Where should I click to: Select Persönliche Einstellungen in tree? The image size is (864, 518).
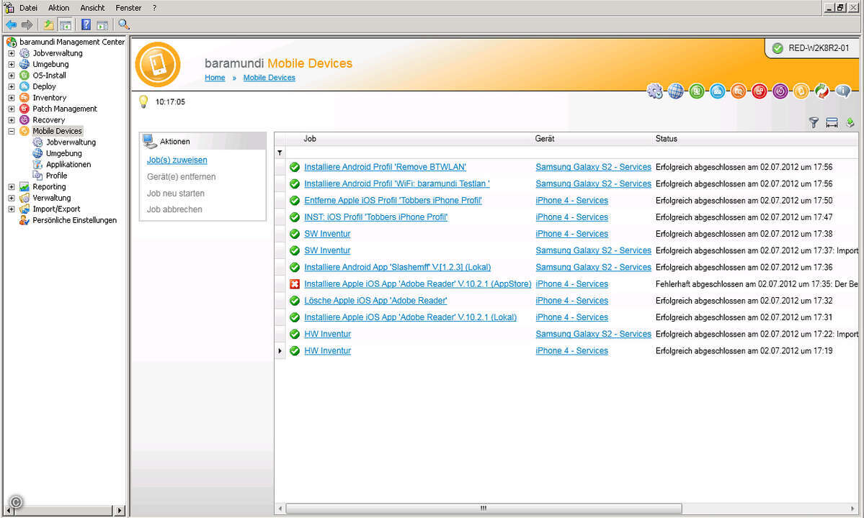tap(74, 220)
